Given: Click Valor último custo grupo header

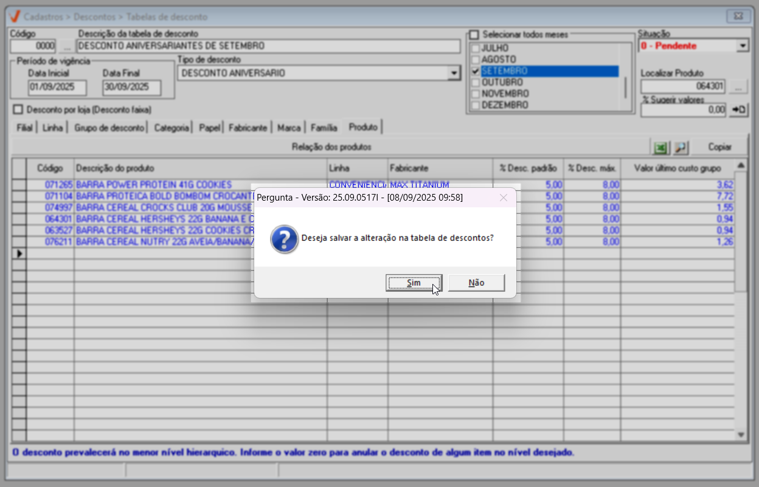Looking at the screenshot, I should 678,168.
